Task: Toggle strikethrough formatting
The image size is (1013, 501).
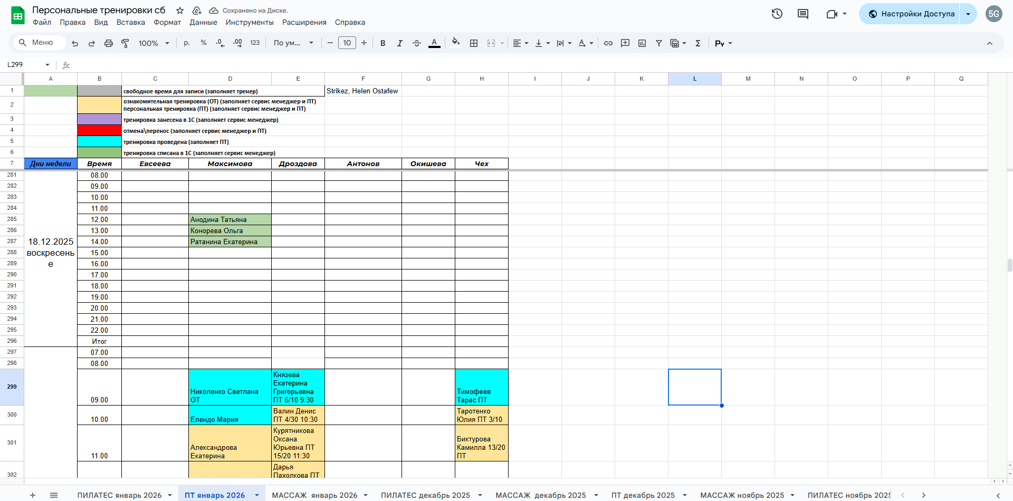Action: coord(417,43)
